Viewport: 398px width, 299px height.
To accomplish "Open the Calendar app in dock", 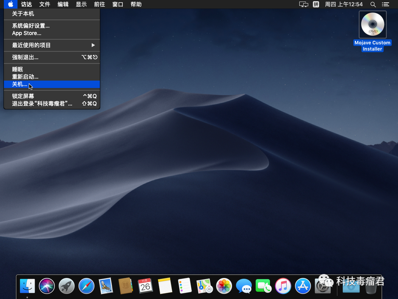I will click(x=145, y=286).
